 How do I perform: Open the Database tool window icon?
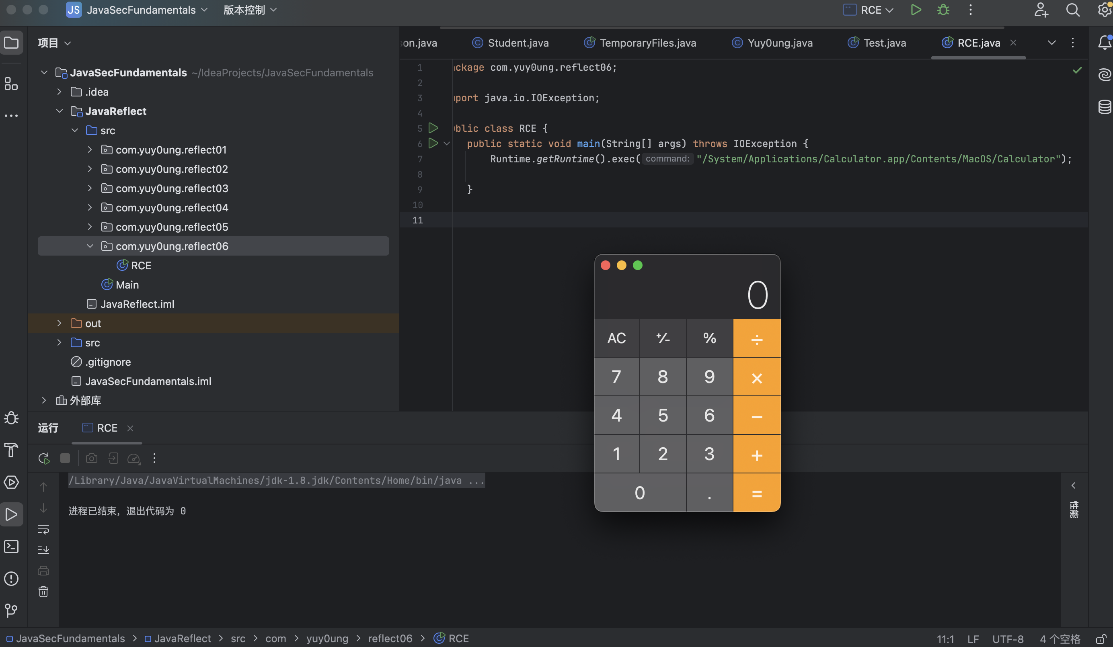tap(1104, 107)
